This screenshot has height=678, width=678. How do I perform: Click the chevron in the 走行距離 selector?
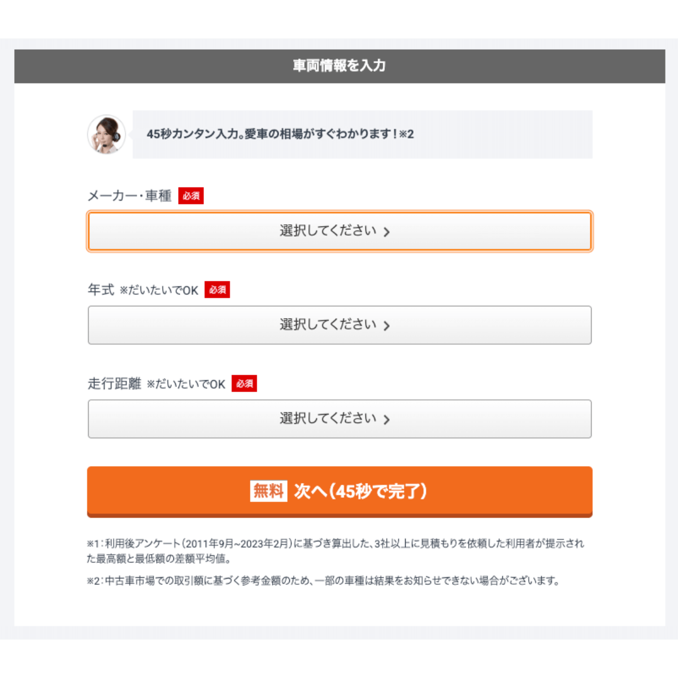coord(387,419)
